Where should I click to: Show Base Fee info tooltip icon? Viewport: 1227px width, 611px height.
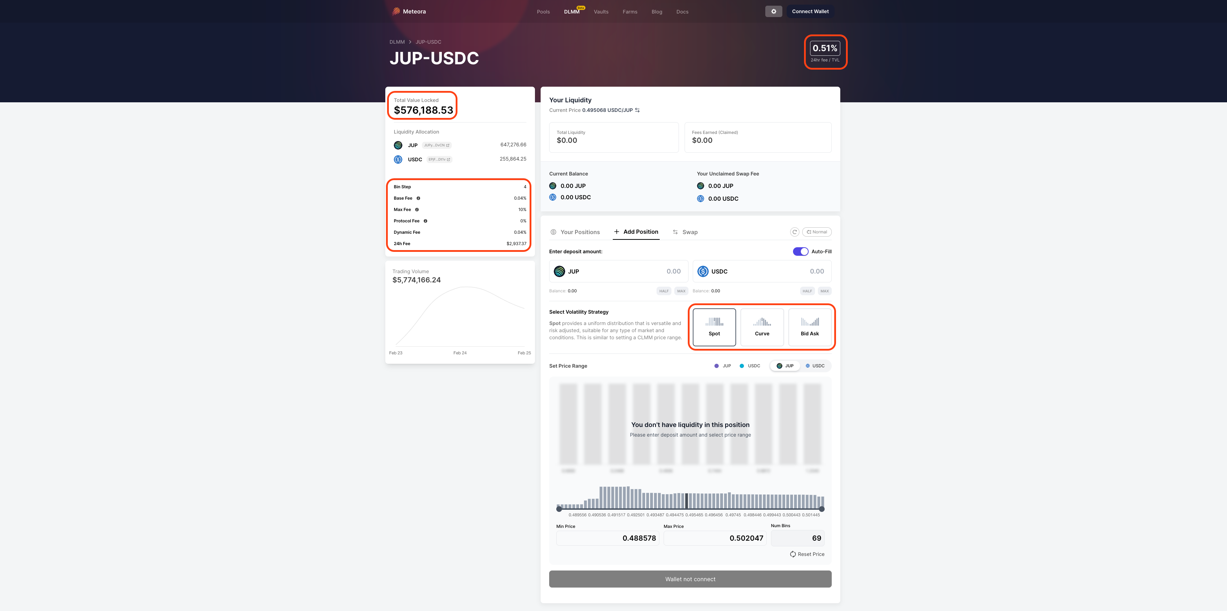coord(418,199)
